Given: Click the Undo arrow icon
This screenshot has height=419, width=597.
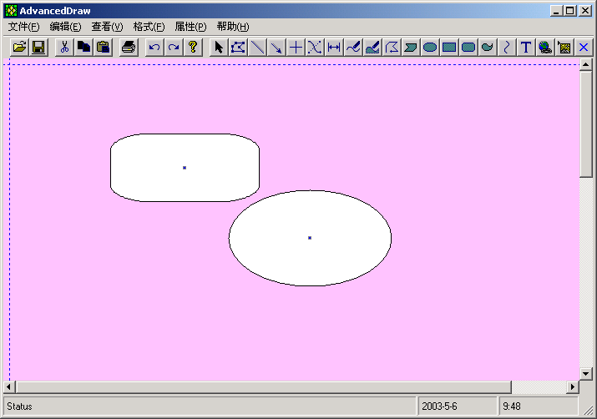Looking at the screenshot, I should (x=154, y=47).
